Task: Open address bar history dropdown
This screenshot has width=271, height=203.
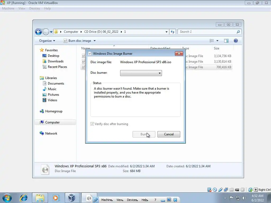Action: pyautogui.click(x=166, y=32)
